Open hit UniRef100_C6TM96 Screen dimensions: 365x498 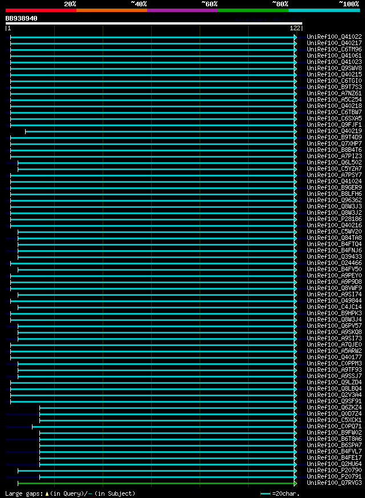(334, 50)
